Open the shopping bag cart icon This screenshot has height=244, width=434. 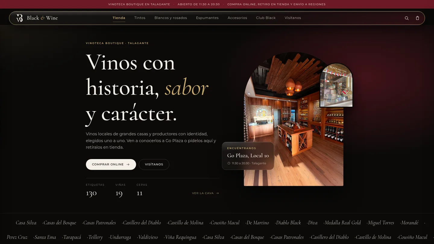[x=417, y=18]
